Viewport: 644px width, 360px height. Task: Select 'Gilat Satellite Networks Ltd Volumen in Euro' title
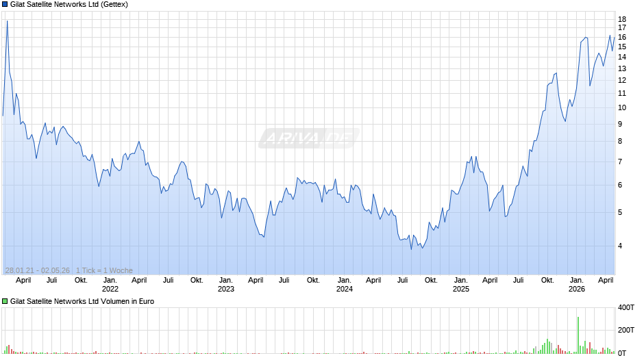[82, 301]
